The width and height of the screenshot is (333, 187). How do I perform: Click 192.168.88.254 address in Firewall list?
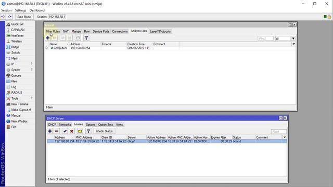80,48
